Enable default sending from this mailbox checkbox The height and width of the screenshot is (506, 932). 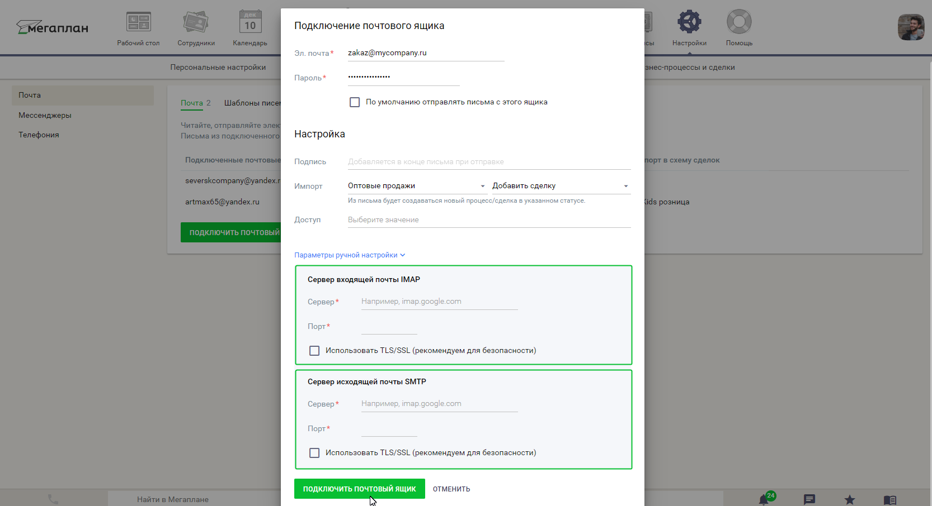(x=355, y=102)
